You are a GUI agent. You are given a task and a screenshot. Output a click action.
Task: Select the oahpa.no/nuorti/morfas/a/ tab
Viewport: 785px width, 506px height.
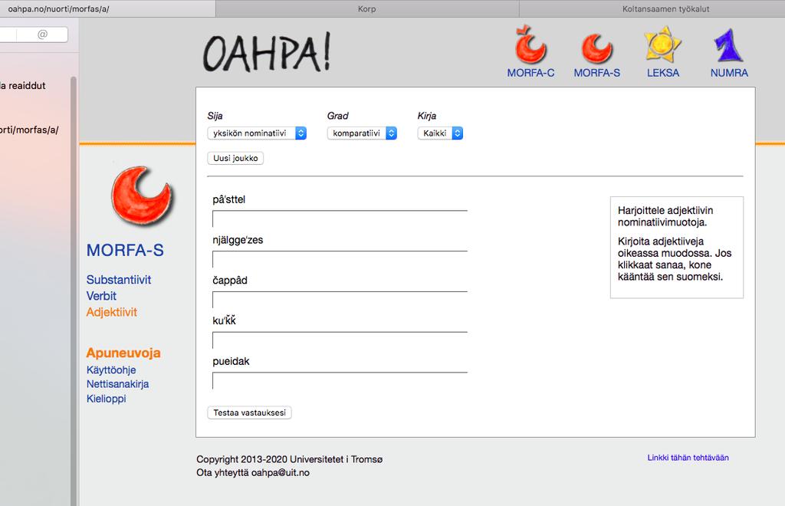pos(107,8)
